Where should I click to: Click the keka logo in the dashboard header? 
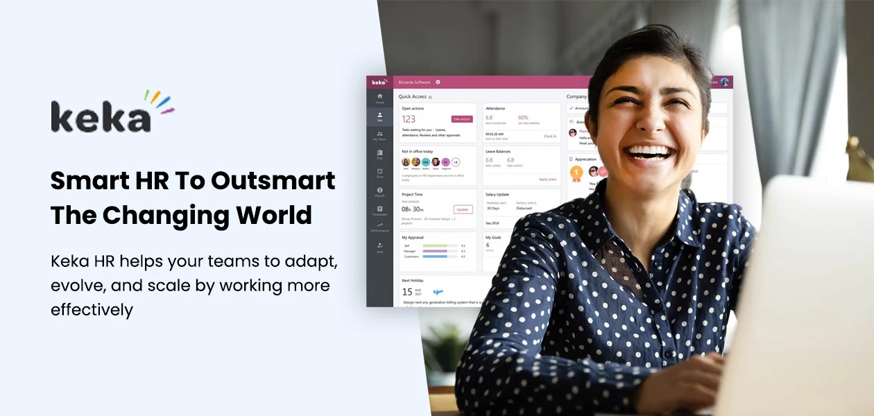tap(379, 82)
